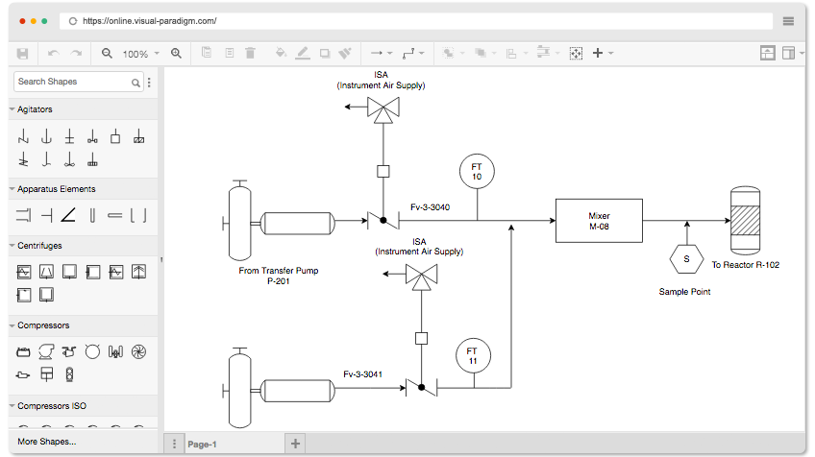815x457 pixels.
Task: Click the browser reload icon
Action: click(73, 21)
